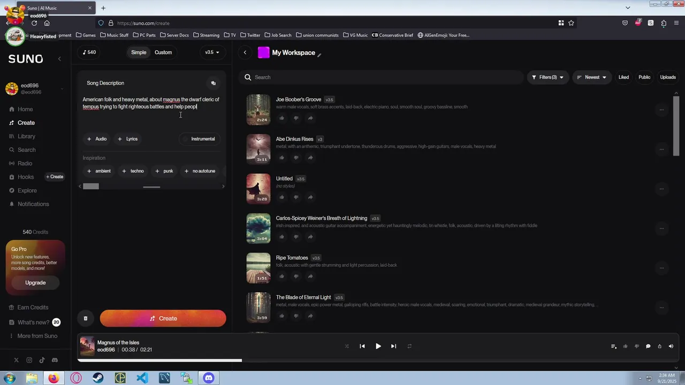Open more options for Ripe Tomatoes
The image size is (685, 385).
tap(661, 268)
